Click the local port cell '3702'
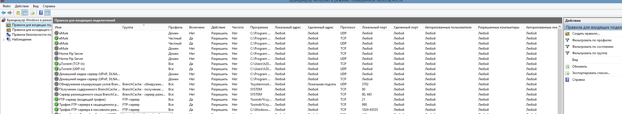The height and width of the screenshot is (114, 622). pos(365,84)
